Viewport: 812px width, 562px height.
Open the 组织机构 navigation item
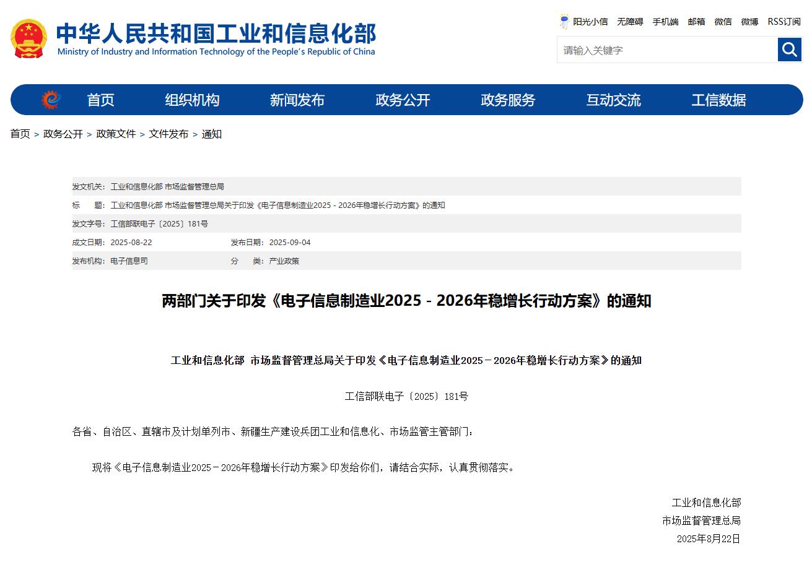(x=192, y=100)
